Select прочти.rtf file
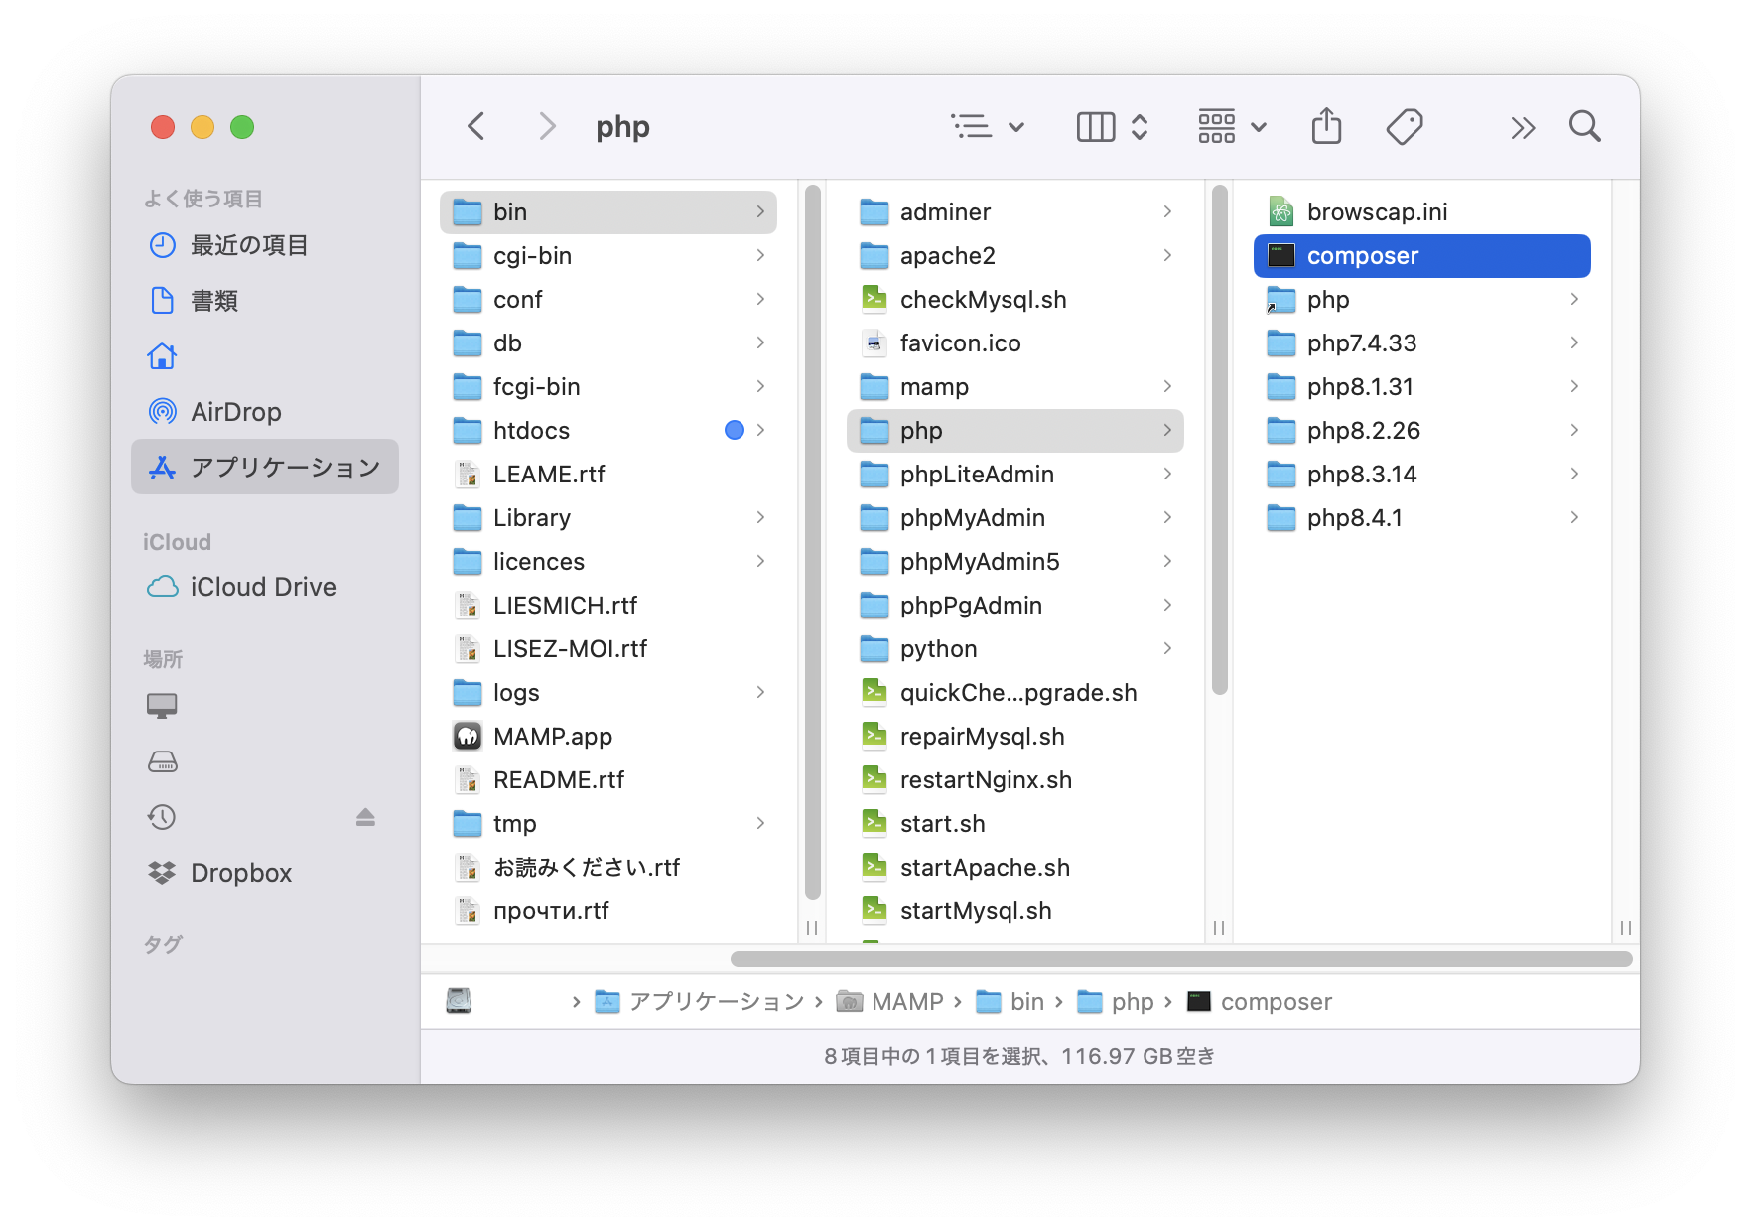The width and height of the screenshot is (1751, 1231). coord(607,910)
